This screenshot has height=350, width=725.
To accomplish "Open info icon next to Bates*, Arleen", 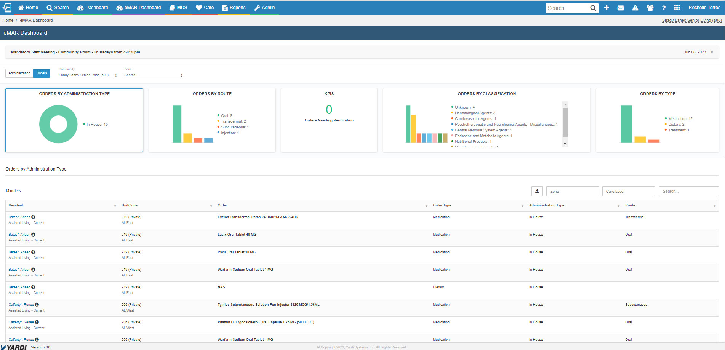I will (x=34, y=217).
